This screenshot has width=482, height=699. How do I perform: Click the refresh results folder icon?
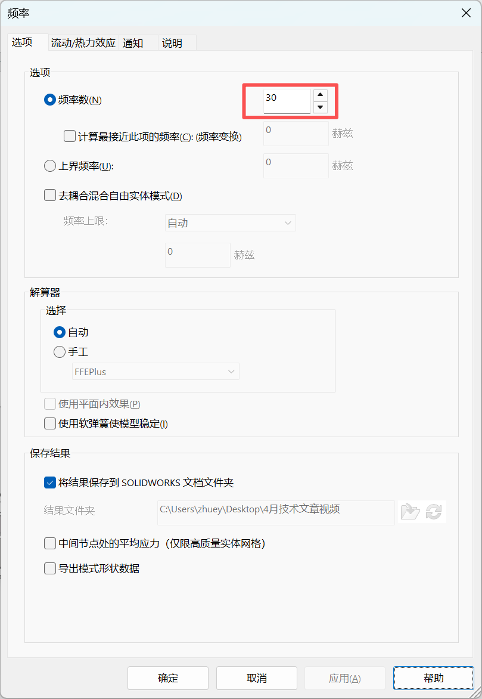[x=434, y=512]
